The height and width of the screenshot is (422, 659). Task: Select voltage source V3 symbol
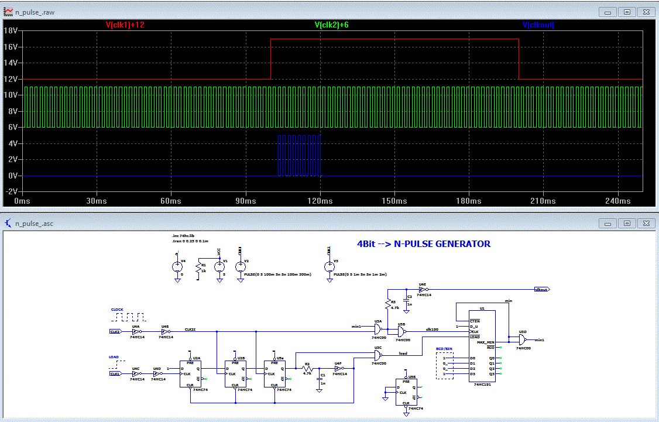point(329,266)
